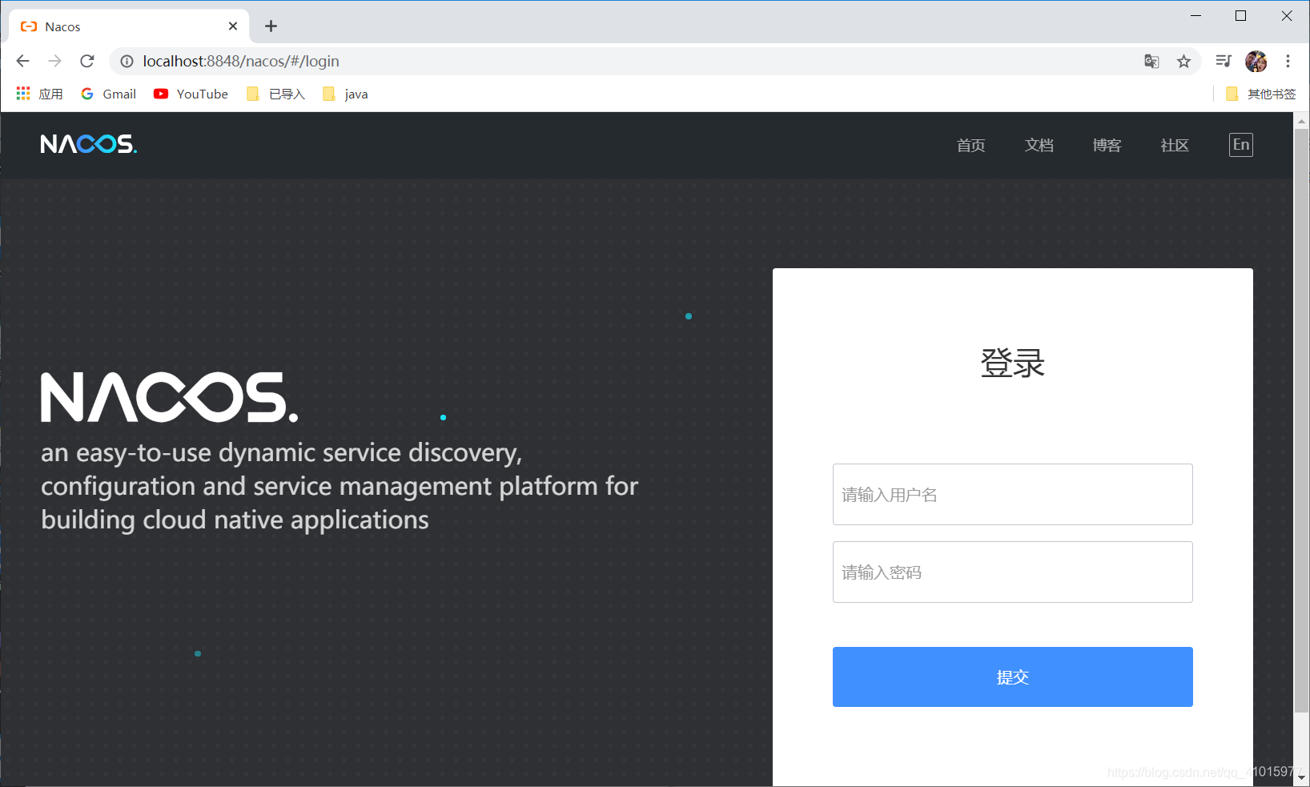Open the Chrome profile avatar

[x=1256, y=61]
